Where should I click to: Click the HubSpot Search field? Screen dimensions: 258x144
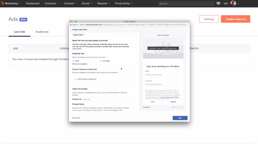point(186,4)
